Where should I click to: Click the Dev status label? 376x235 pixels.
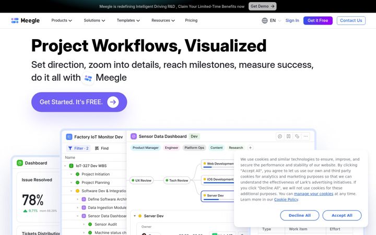coord(194,136)
